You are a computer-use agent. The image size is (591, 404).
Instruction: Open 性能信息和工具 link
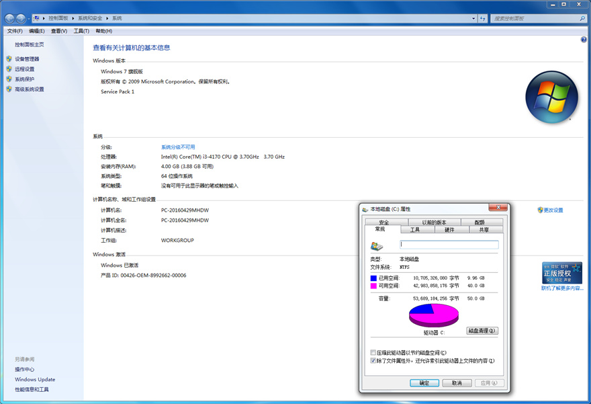click(32, 389)
